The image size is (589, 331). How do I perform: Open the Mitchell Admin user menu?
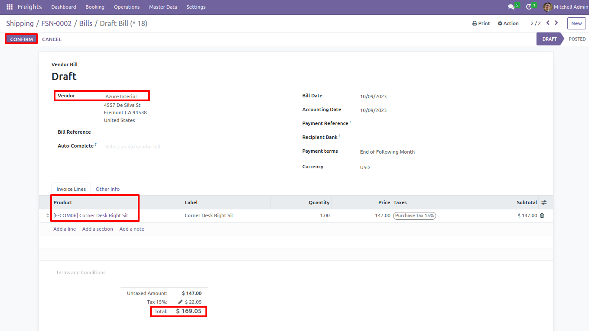pyautogui.click(x=566, y=7)
